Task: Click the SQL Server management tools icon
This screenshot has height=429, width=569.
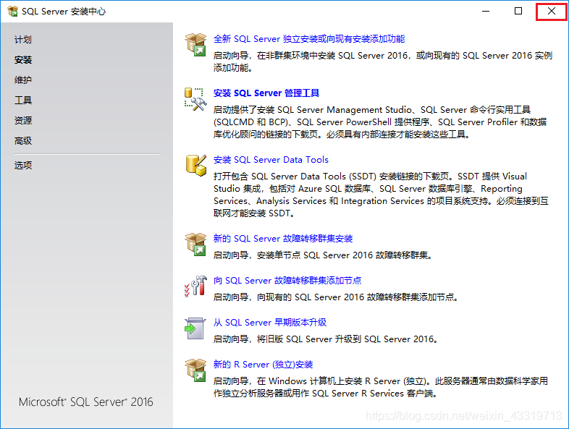Action: coord(195,99)
